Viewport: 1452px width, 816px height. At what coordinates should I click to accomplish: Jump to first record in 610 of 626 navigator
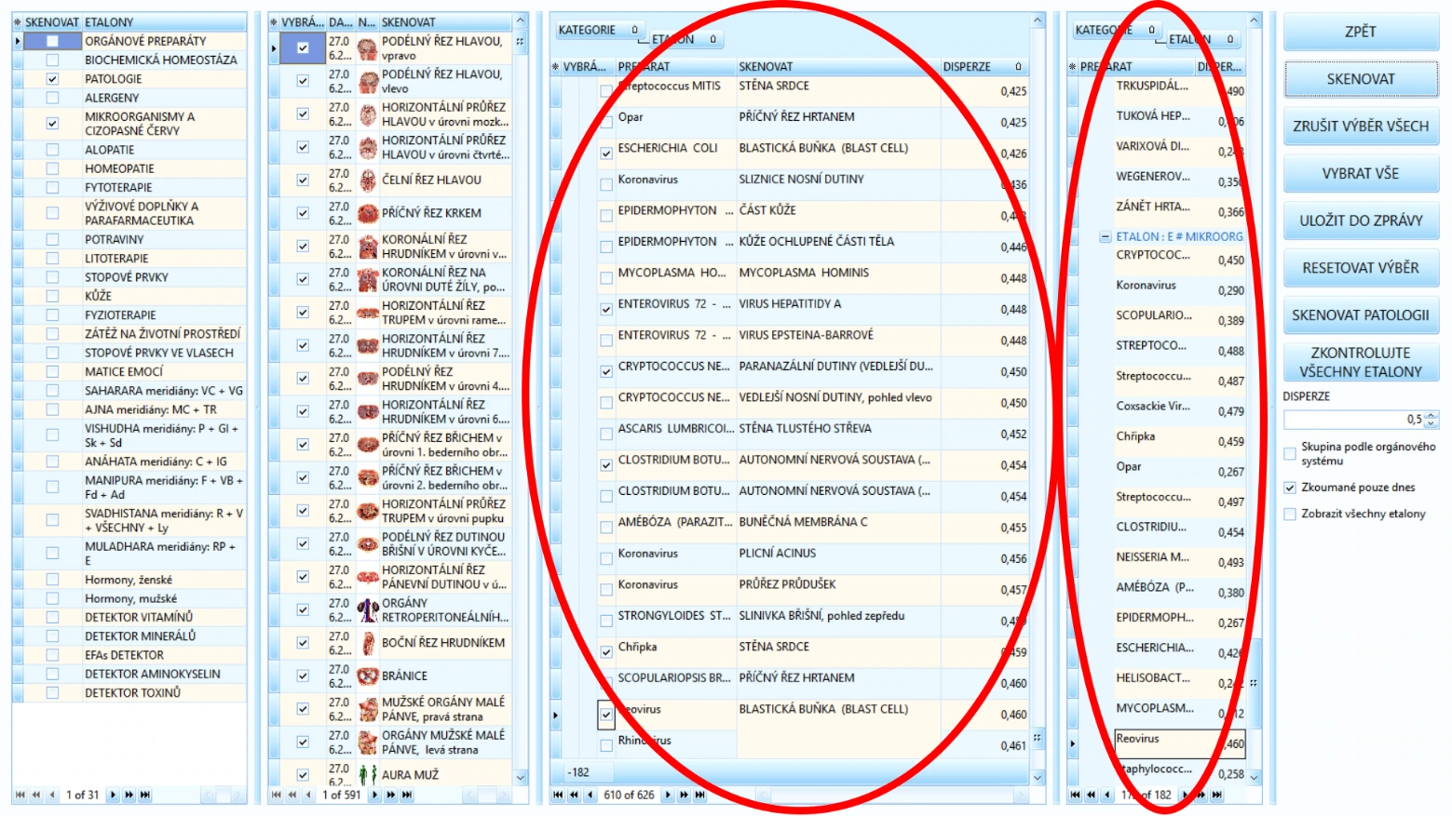[x=558, y=795]
